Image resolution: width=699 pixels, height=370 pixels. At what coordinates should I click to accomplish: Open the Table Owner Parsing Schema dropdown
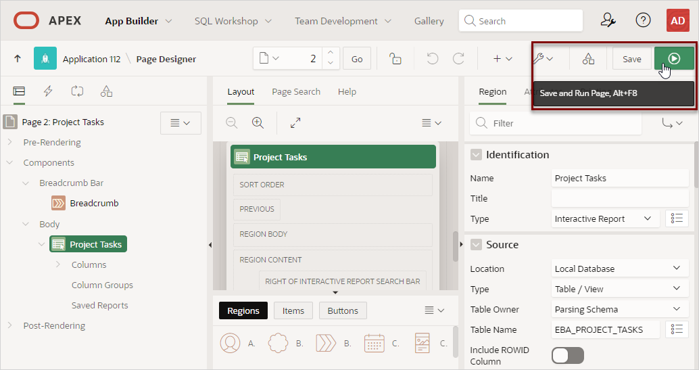(620, 309)
